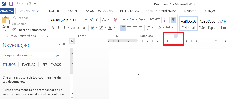Justify text alignment

[x=140, y=28]
